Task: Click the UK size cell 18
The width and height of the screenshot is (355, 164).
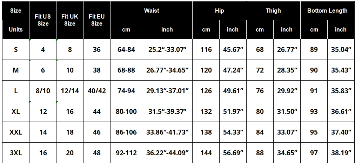Action: pos(70,132)
